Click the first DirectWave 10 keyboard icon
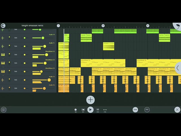 click(3, 55)
